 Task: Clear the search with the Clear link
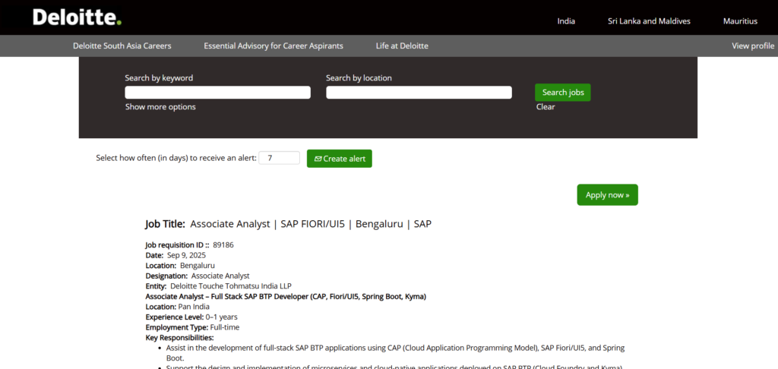[546, 107]
